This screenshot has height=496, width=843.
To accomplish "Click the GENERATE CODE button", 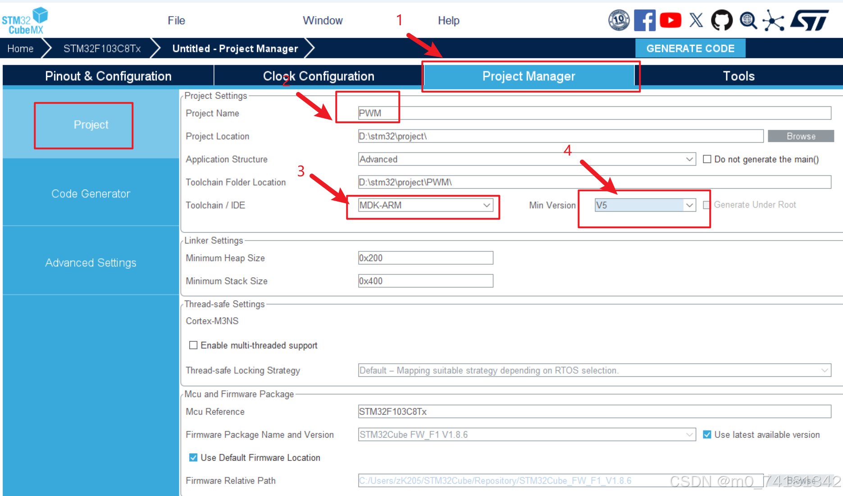I will pyautogui.click(x=690, y=48).
